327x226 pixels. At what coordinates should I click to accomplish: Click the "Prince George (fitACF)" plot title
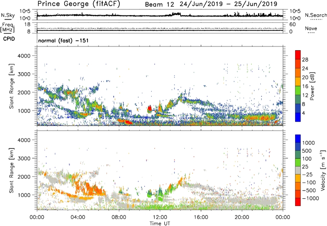79,4
